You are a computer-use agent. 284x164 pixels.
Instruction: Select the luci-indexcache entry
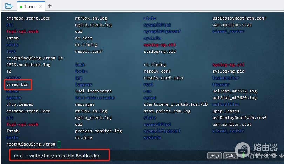94,91
